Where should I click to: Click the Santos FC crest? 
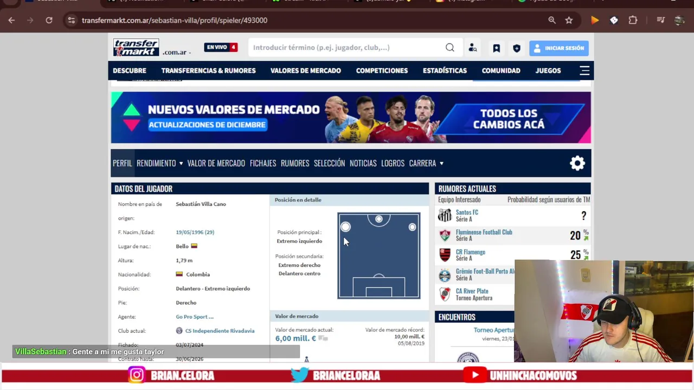point(445,216)
